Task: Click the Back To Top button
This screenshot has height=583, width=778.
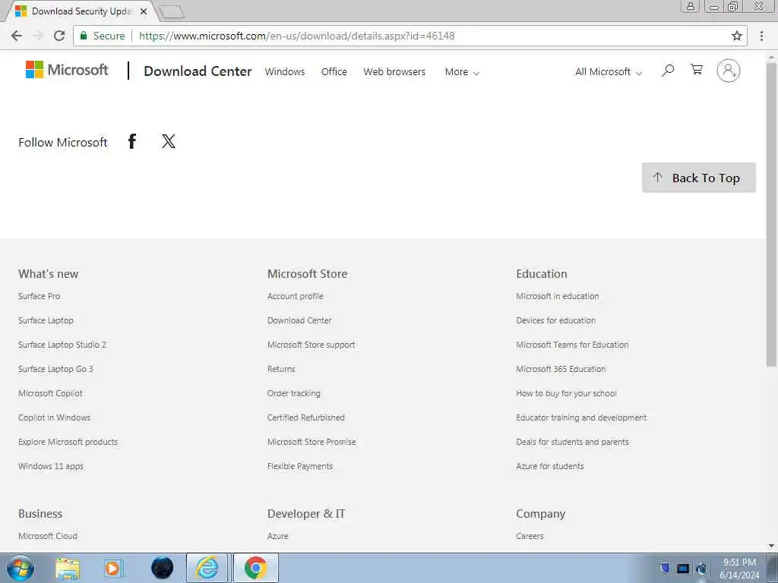Action: (x=699, y=178)
